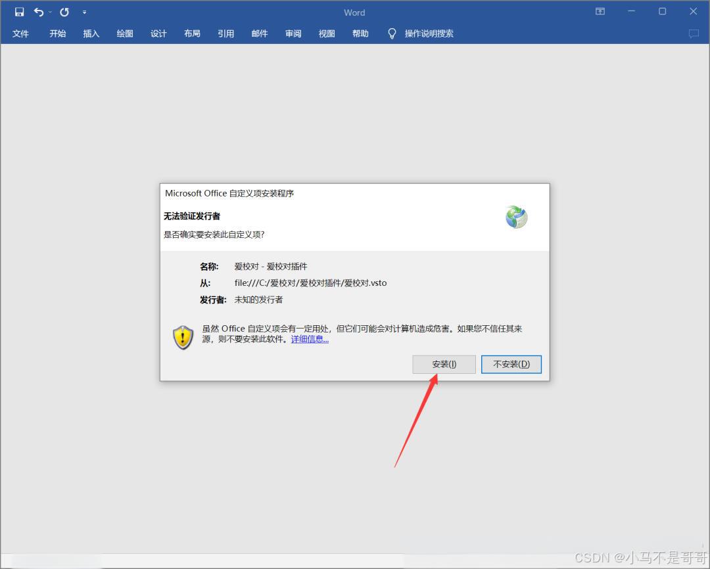This screenshot has height=569, width=710.
Task: Click the lightbulb Tell Me icon
Action: 392,34
